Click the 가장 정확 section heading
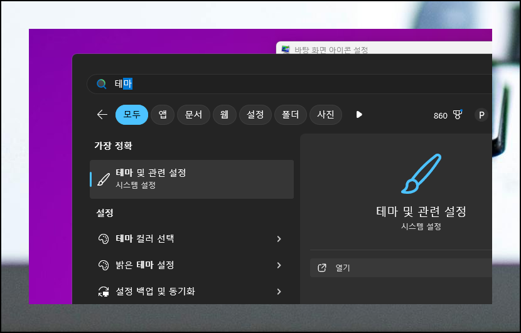The image size is (521, 333). click(114, 145)
